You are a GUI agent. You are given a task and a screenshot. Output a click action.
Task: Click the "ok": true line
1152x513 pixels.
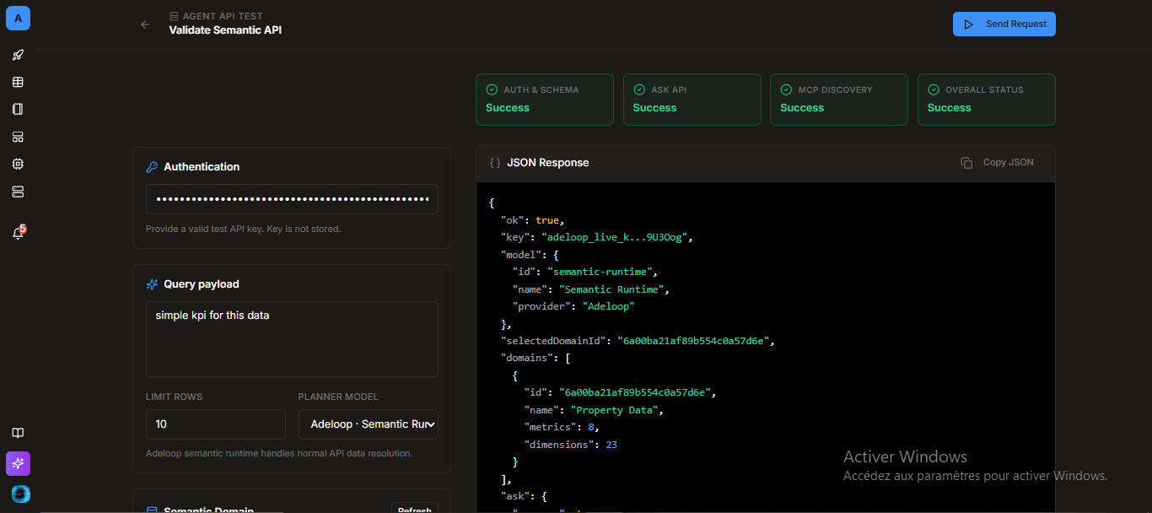531,220
